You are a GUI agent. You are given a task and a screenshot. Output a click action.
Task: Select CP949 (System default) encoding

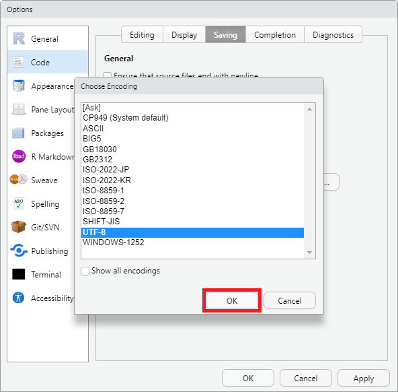pos(192,118)
